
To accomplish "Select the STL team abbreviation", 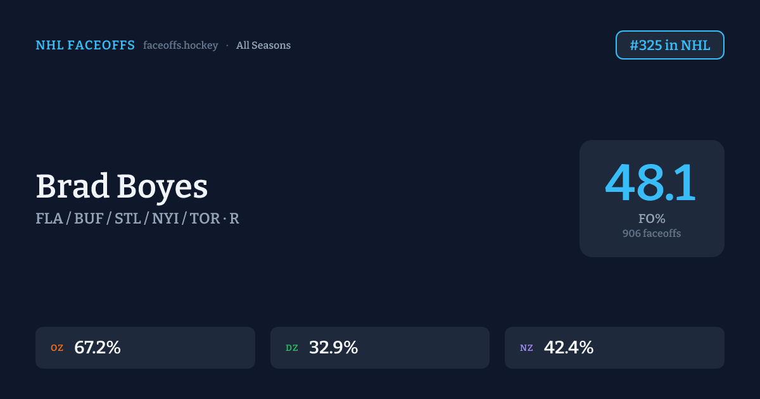I will 127,219.
